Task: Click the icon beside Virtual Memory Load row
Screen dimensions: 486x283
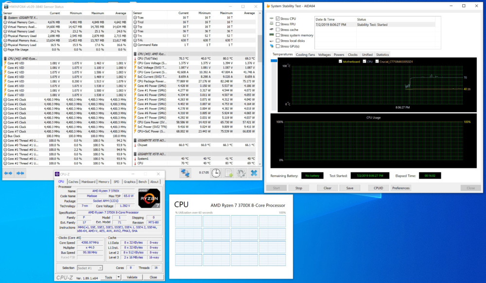Action: [5, 31]
